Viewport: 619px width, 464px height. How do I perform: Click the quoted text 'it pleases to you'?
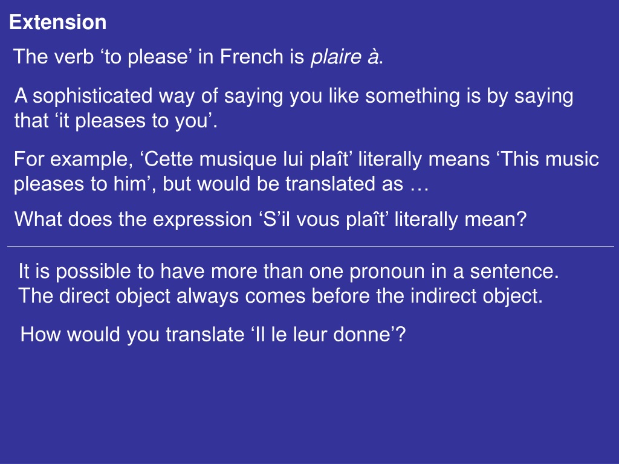tap(133, 120)
